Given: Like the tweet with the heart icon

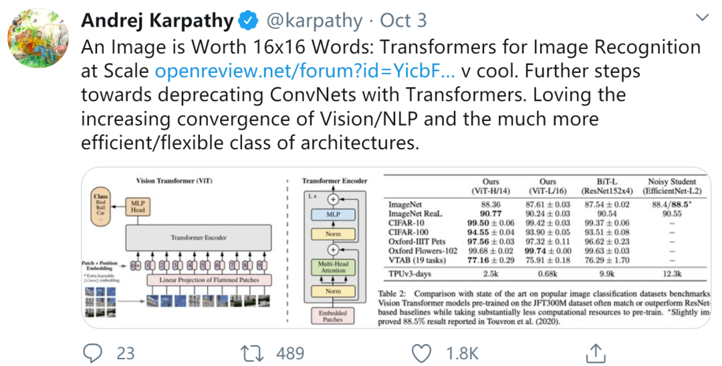Looking at the screenshot, I should tap(421, 352).
